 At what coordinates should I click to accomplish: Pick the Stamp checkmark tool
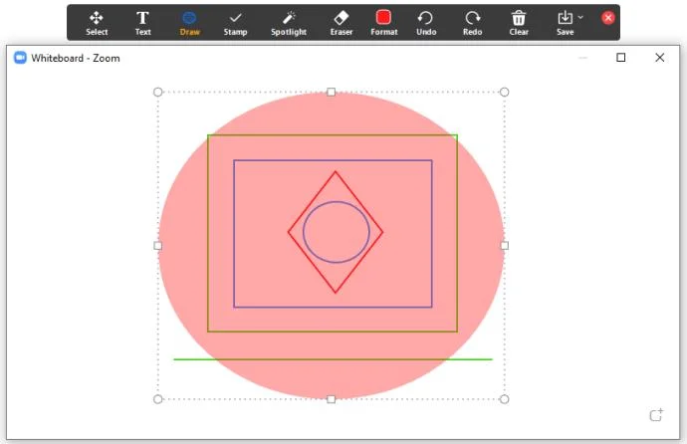click(x=235, y=23)
